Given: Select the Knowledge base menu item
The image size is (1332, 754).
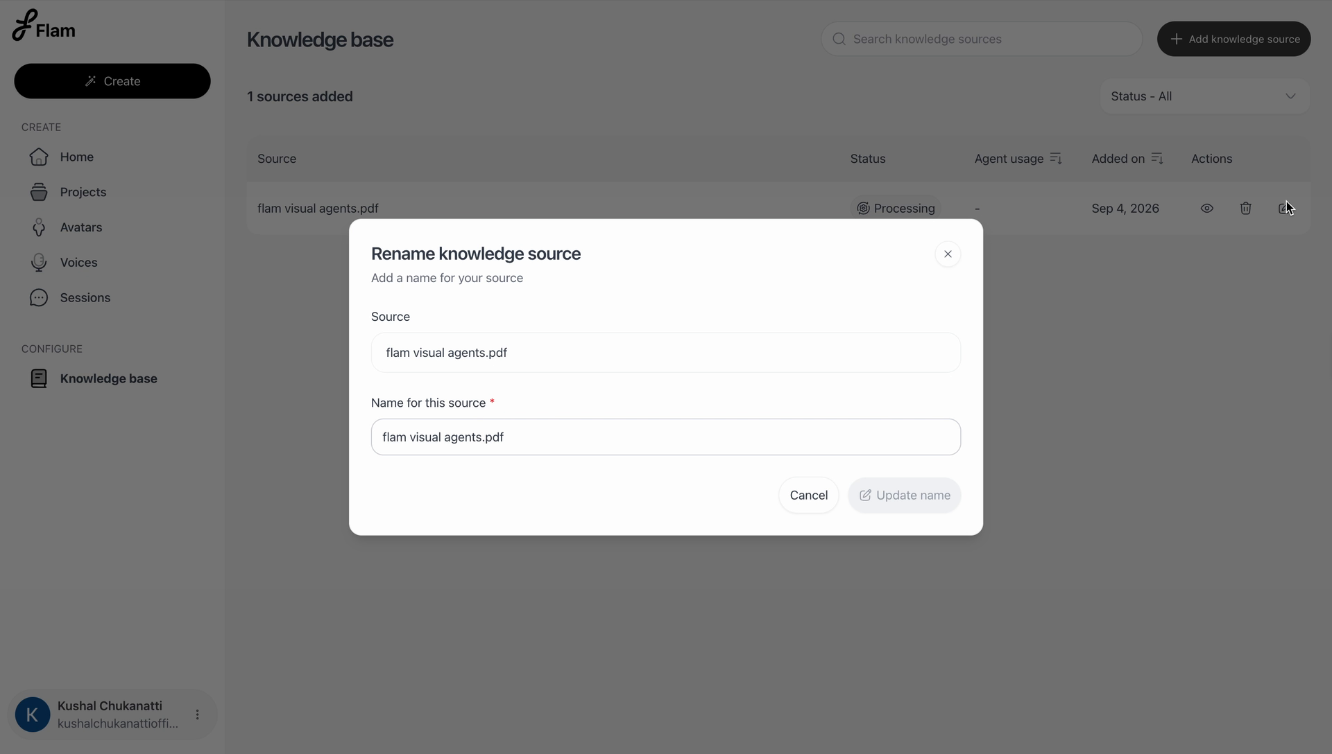Looking at the screenshot, I should (x=108, y=379).
